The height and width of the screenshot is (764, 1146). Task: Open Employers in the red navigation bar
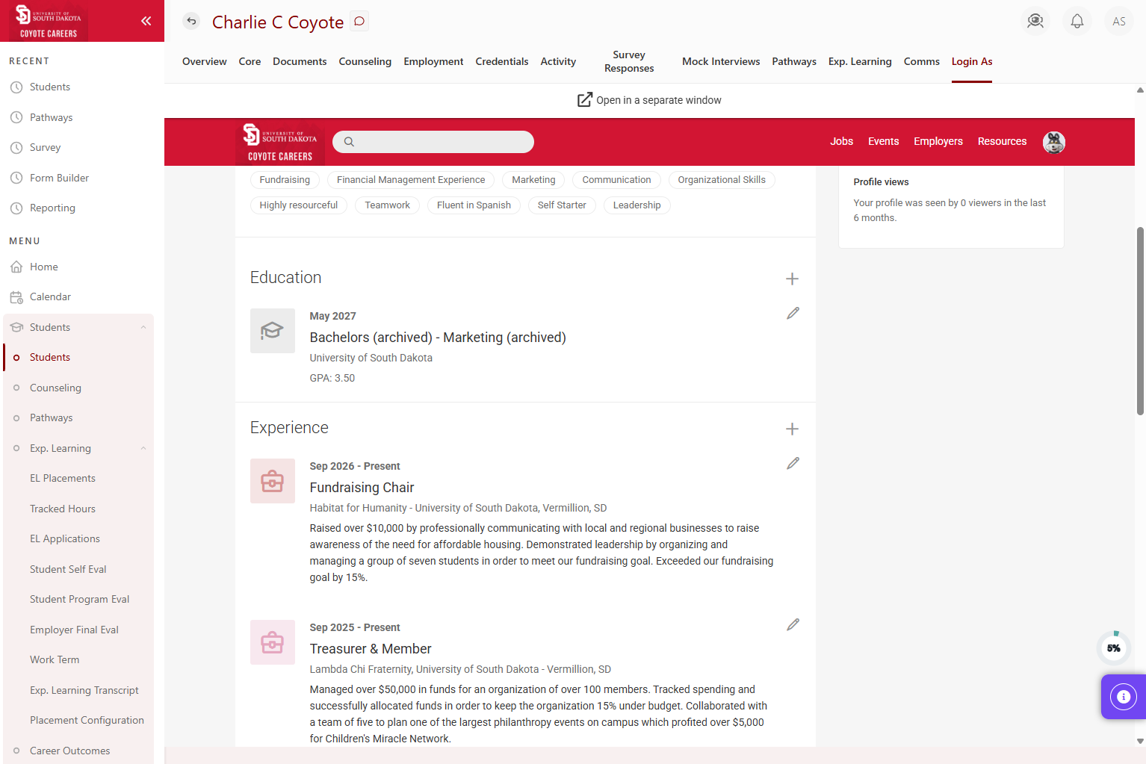point(938,141)
